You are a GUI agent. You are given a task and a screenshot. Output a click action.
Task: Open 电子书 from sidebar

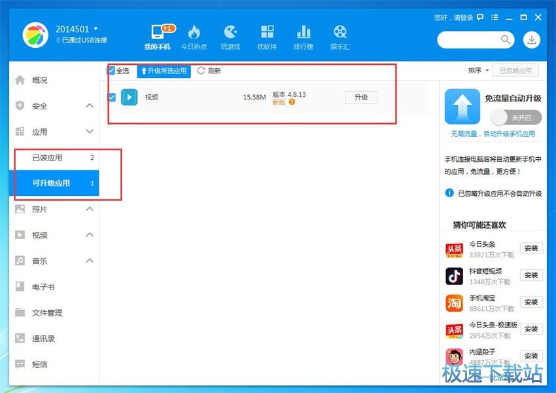pos(54,286)
